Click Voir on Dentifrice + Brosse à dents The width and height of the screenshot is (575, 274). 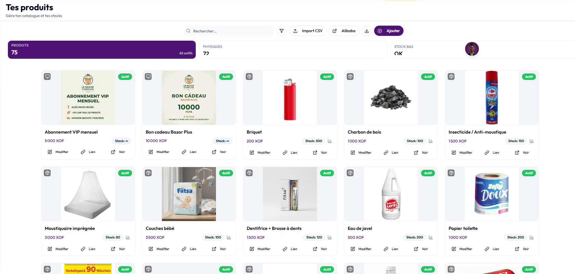pyautogui.click(x=320, y=249)
